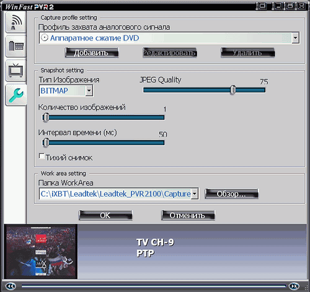Screen dimensions: 310x292
Task: Expand the WorkArea folder path dropdown
Action: coord(195,193)
